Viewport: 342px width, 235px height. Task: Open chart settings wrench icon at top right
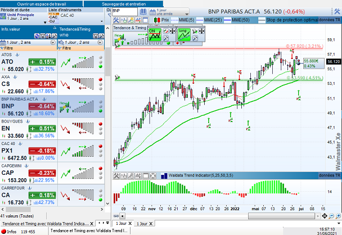tap(337, 11)
